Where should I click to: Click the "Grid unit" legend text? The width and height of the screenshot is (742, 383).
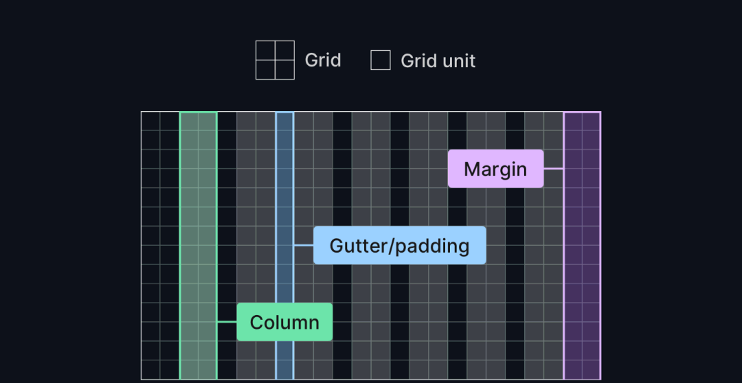click(438, 60)
